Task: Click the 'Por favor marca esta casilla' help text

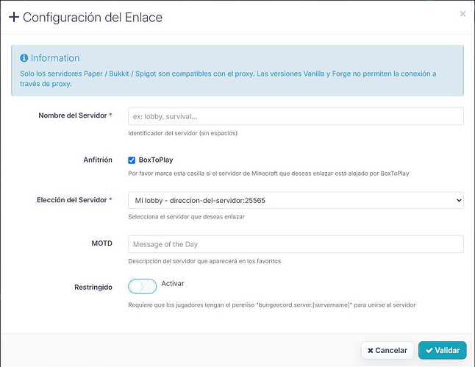Action: pos(268,174)
